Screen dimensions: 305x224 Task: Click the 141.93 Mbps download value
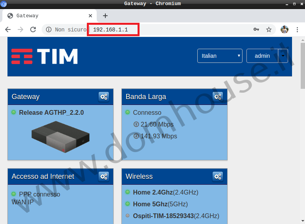point(159,136)
